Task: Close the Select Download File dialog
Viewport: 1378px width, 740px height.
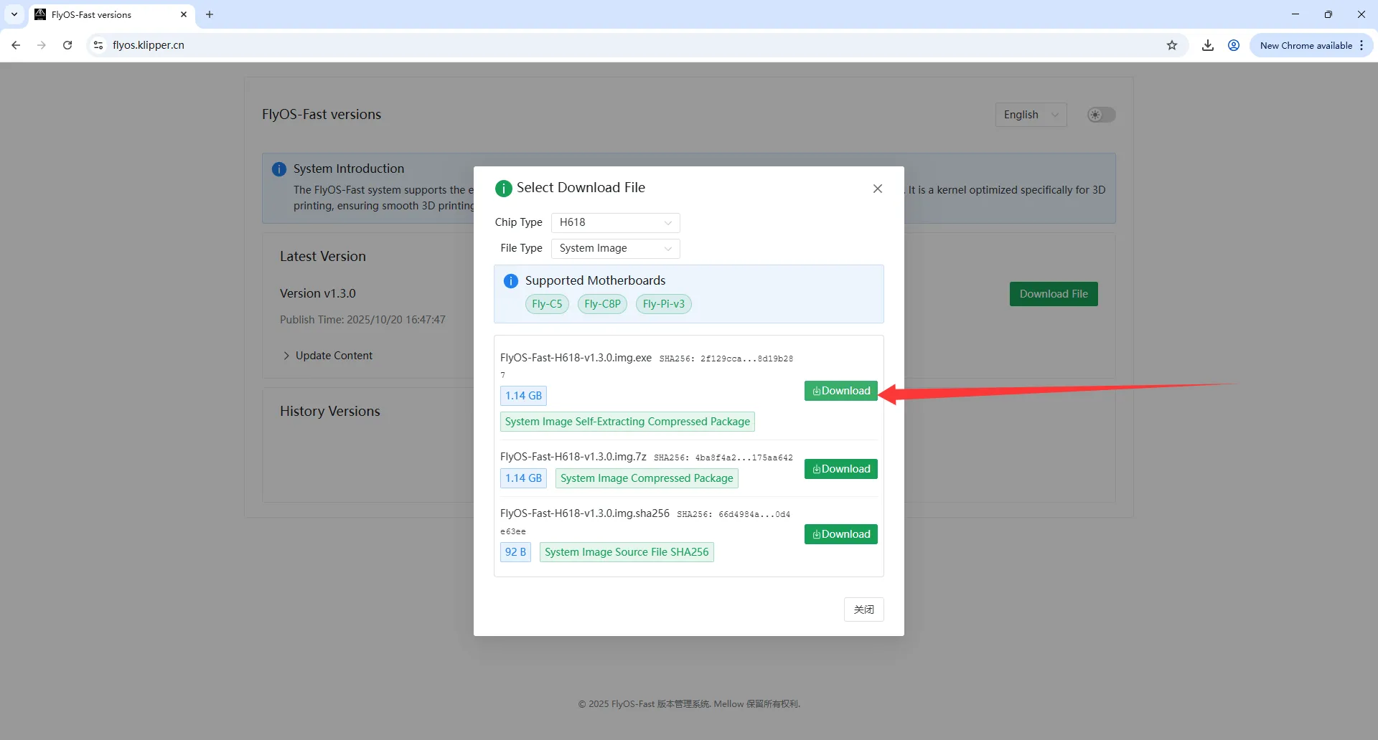Action: tap(877, 189)
